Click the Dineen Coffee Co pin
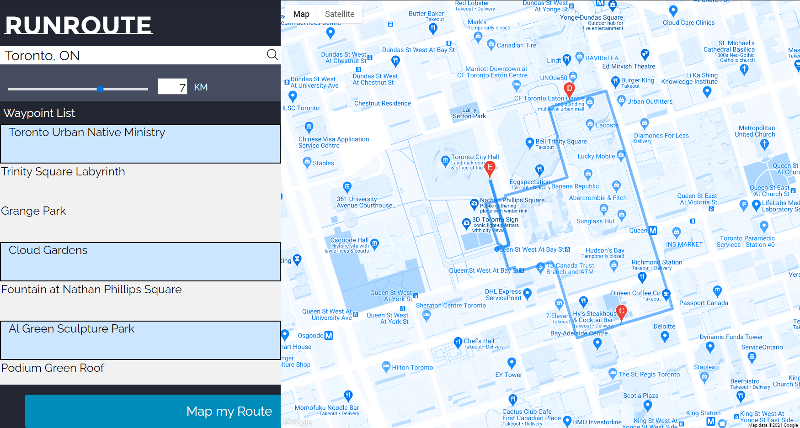 click(x=667, y=295)
